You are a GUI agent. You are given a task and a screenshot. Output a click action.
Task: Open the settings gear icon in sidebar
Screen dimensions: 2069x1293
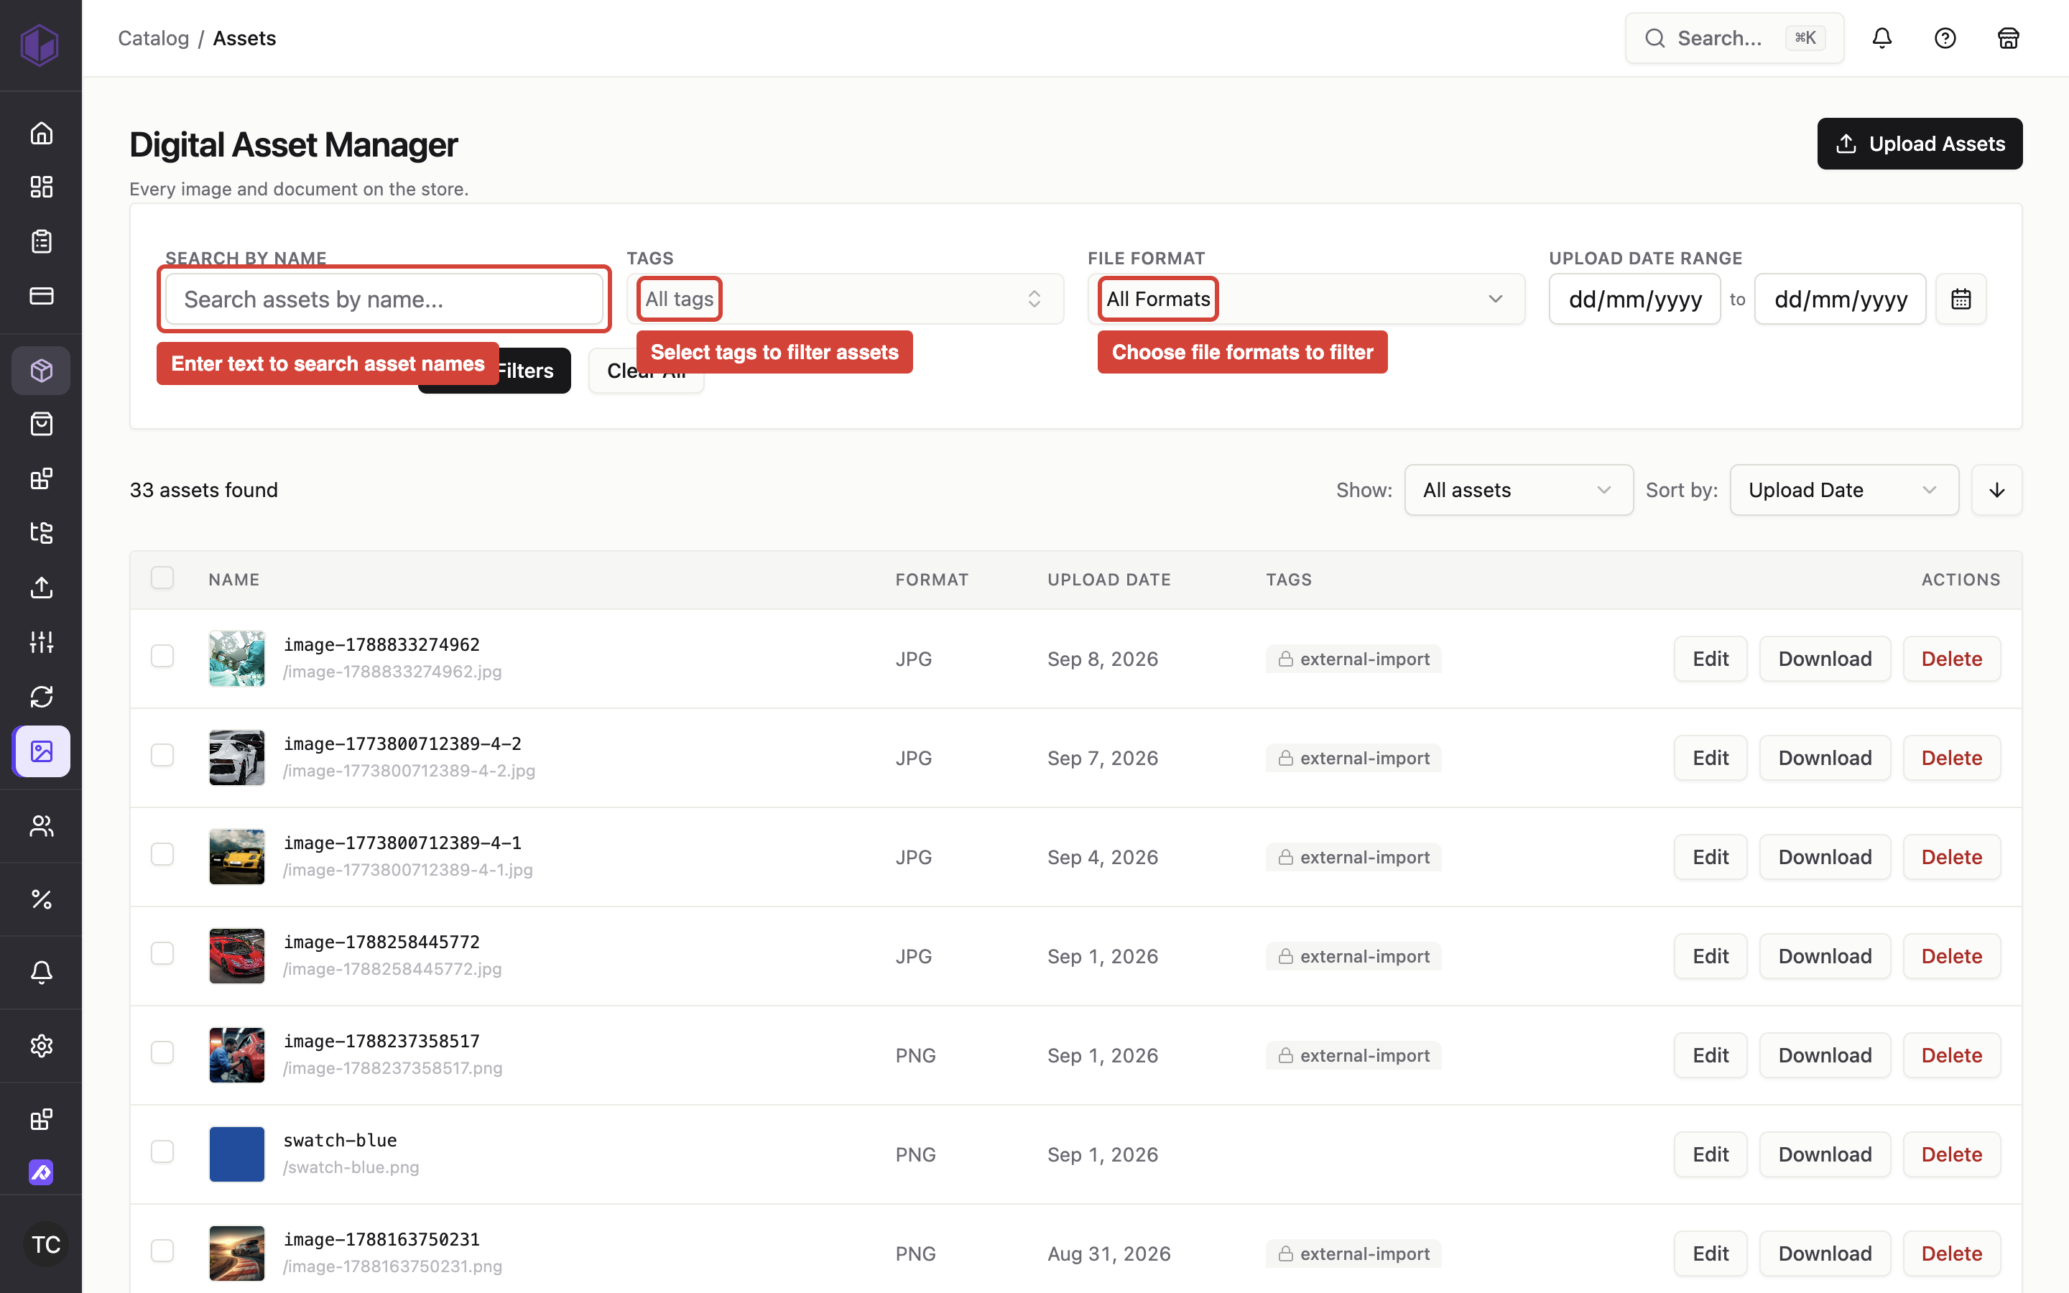click(x=41, y=1045)
